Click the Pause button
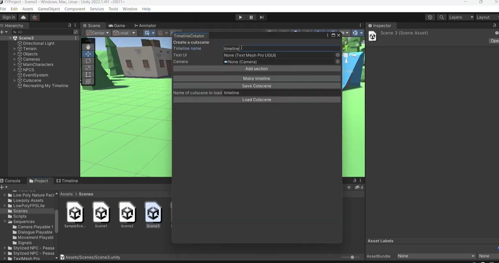Image resolution: width=499 pixels, height=263 pixels. pos(251,17)
